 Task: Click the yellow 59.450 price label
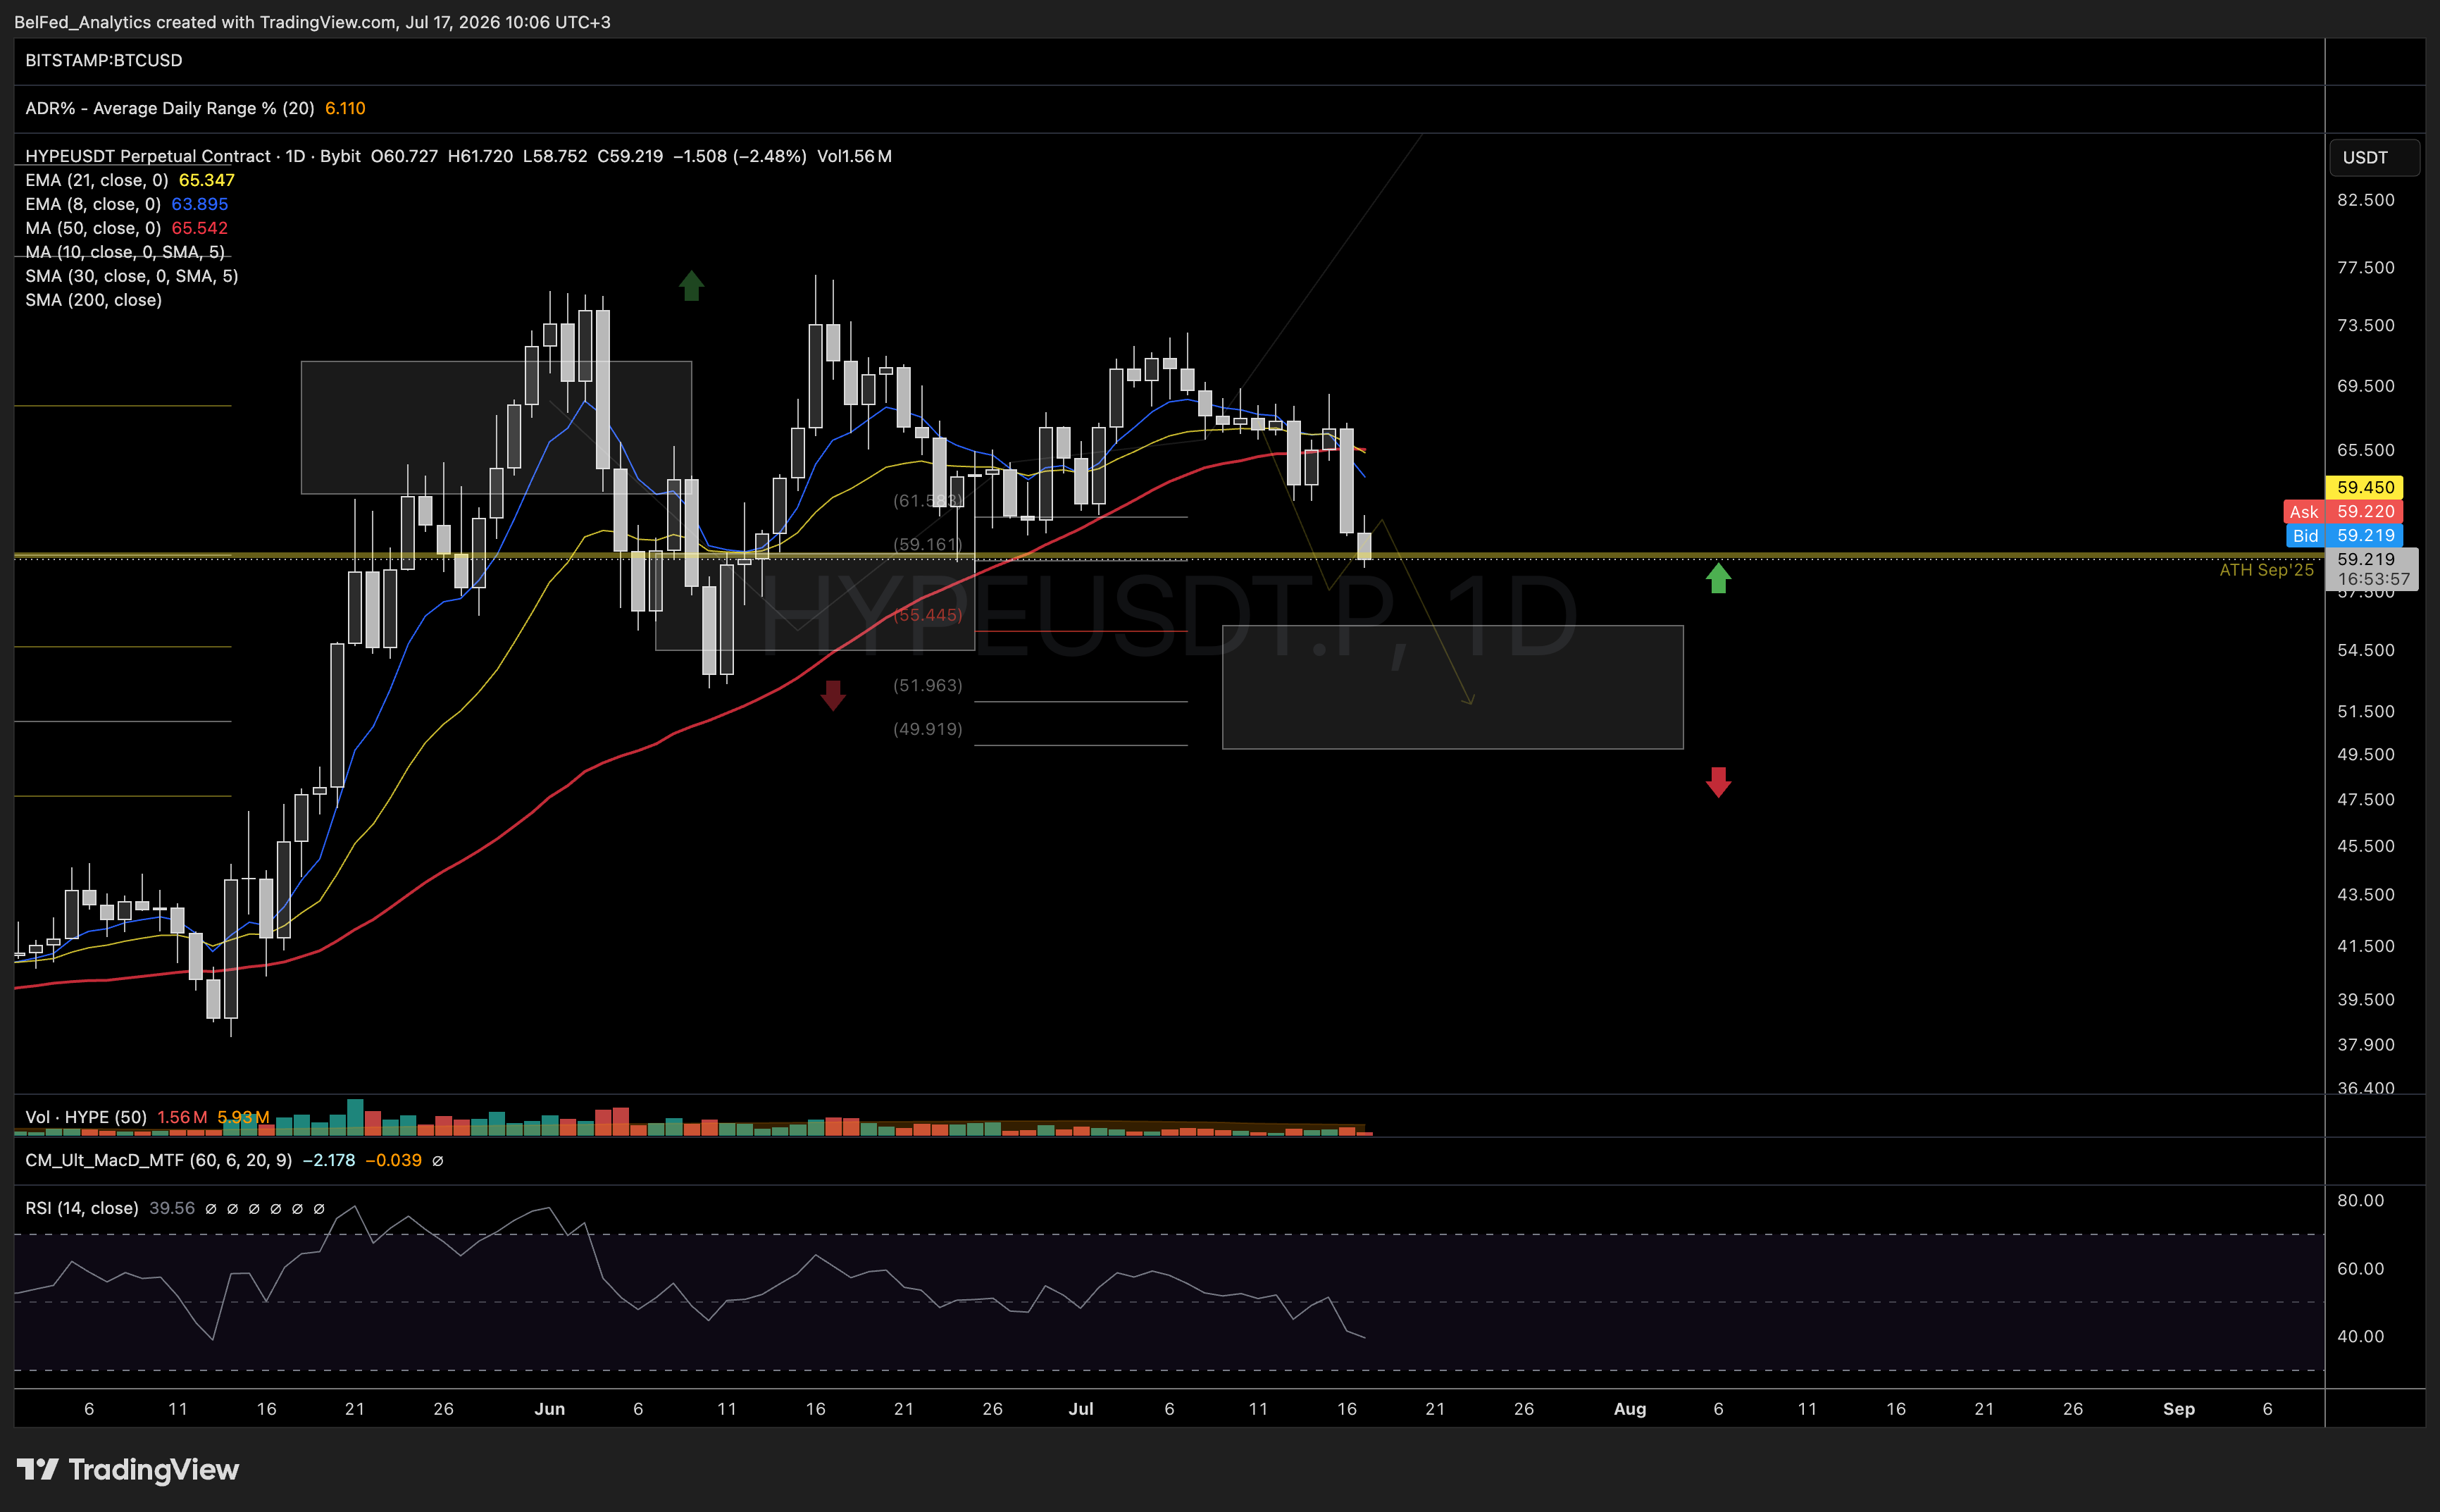tap(2365, 487)
